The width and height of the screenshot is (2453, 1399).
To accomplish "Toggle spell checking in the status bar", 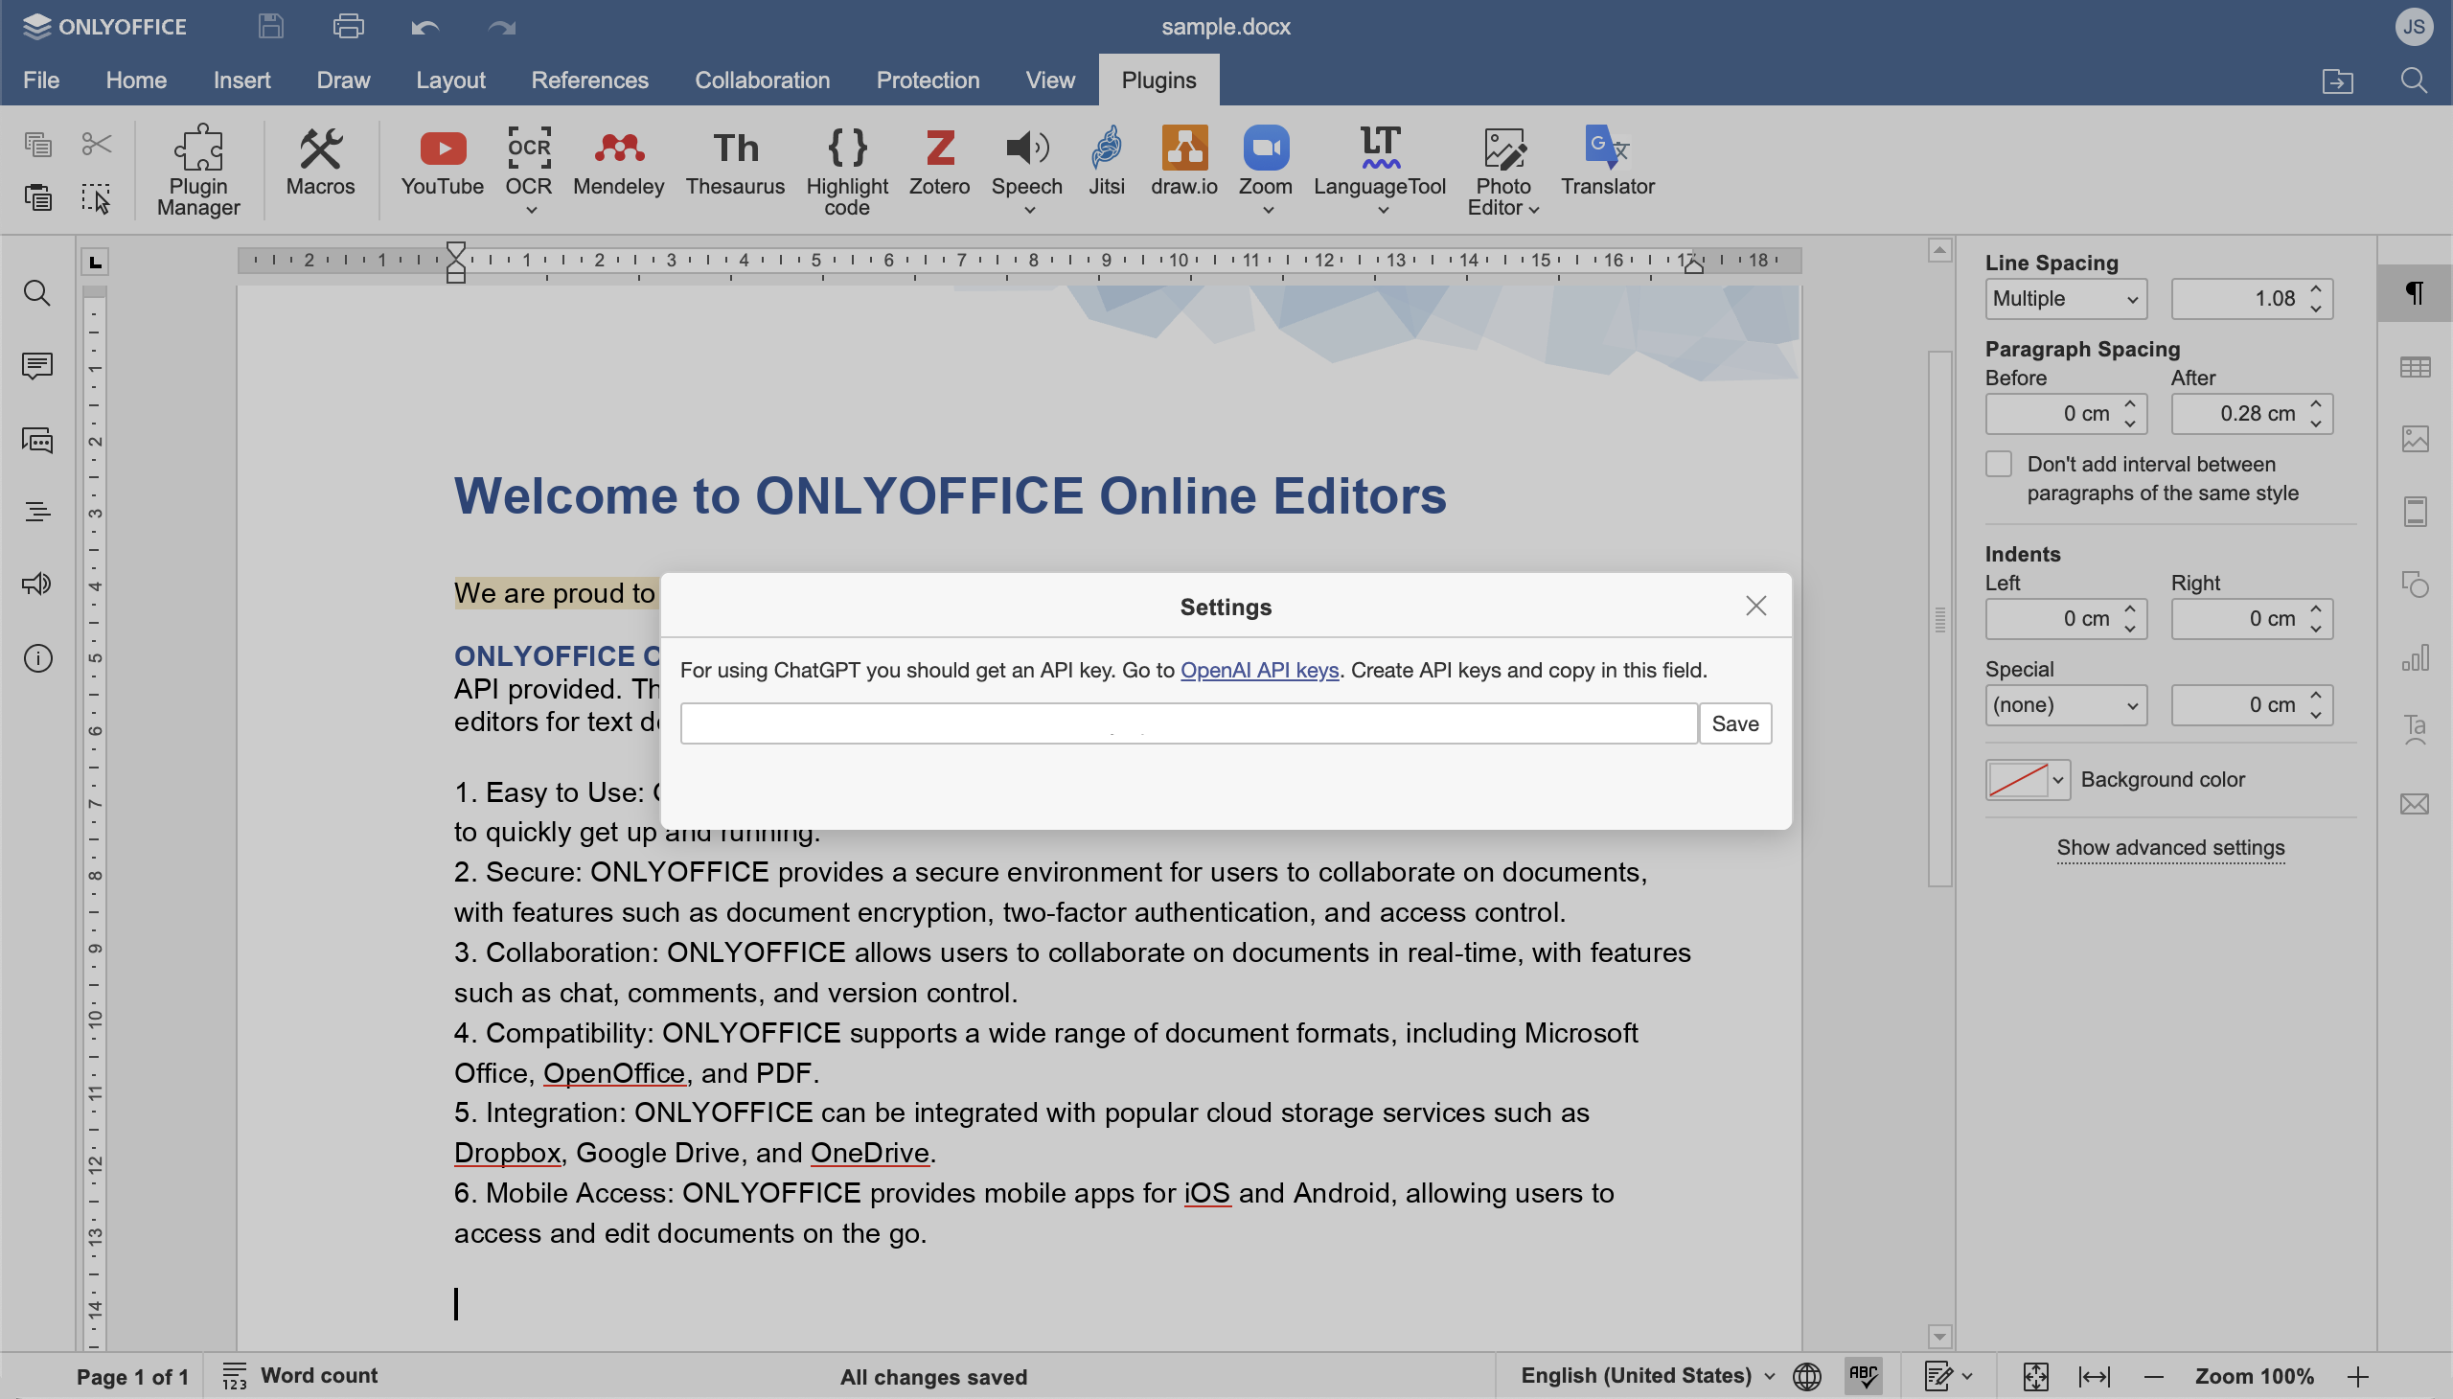I will point(1863,1376).
